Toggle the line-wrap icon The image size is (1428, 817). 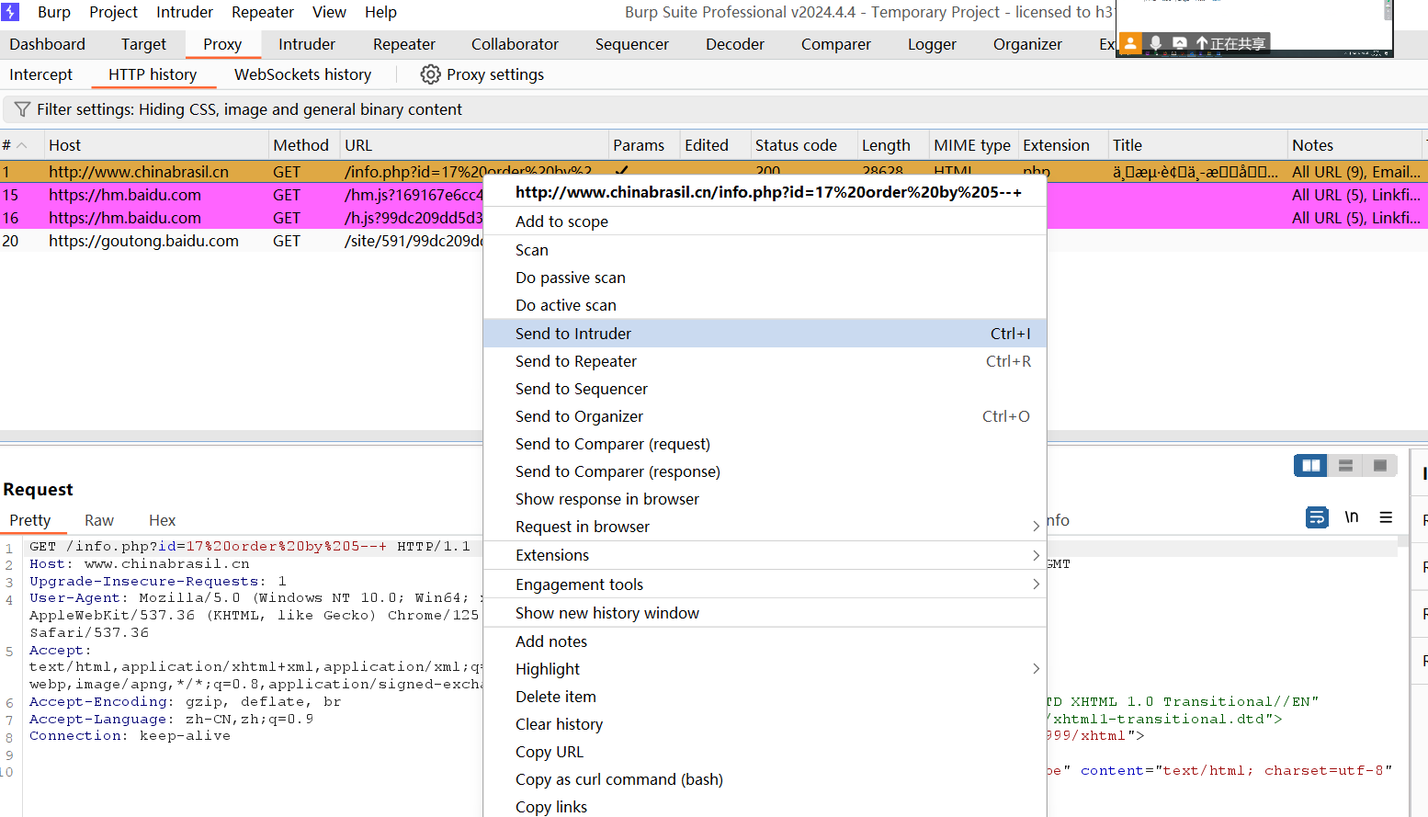(1317, 517)
